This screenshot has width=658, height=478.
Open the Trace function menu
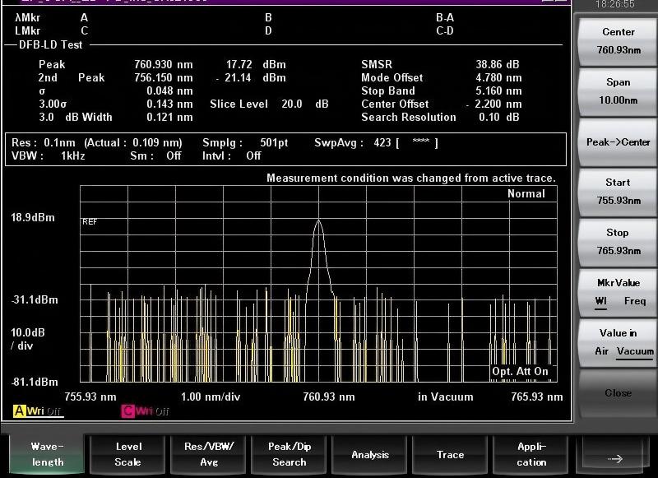coord(450,454)
